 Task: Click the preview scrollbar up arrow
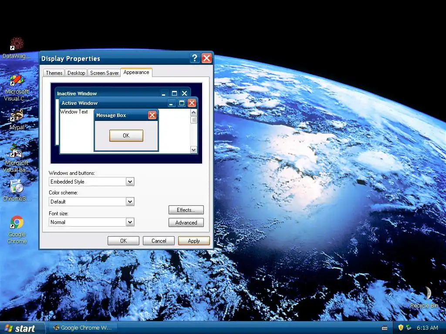(194, 113)
